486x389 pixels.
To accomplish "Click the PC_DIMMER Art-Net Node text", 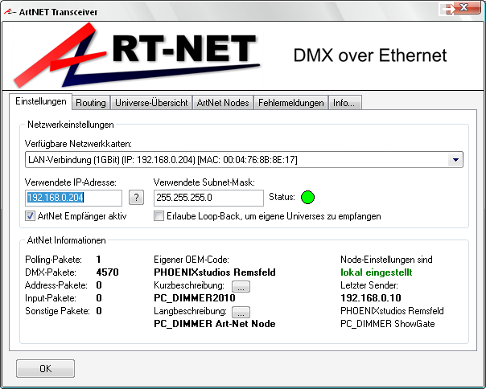I will 215,324.
